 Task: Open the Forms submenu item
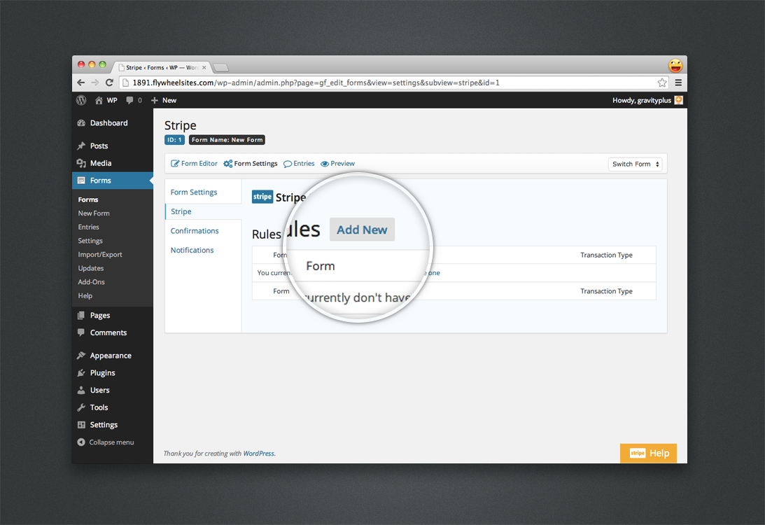(x=87, y=199)
